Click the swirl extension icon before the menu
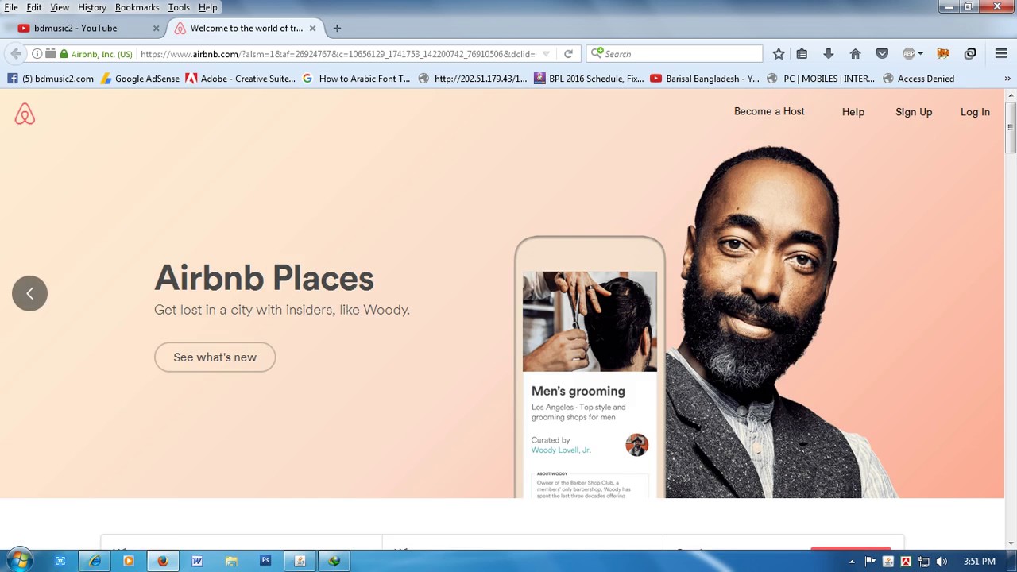The width and height of the screenshot is (1017, 572). 970,54
